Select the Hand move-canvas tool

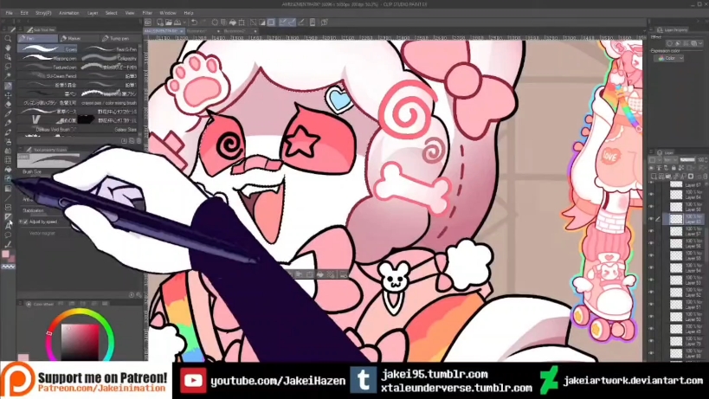(8, 48)
